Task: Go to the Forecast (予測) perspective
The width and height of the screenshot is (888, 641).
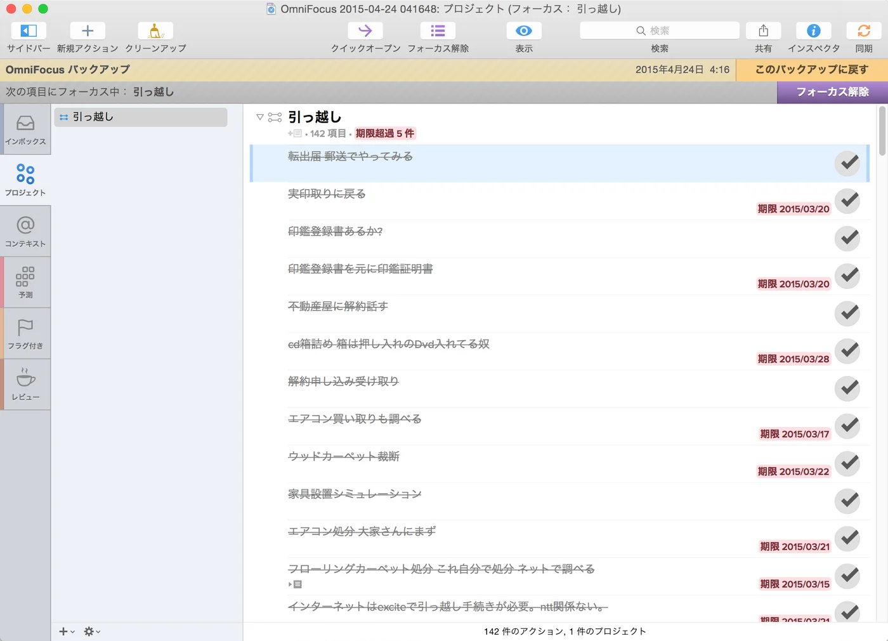Action: click(x=25, y=282)
